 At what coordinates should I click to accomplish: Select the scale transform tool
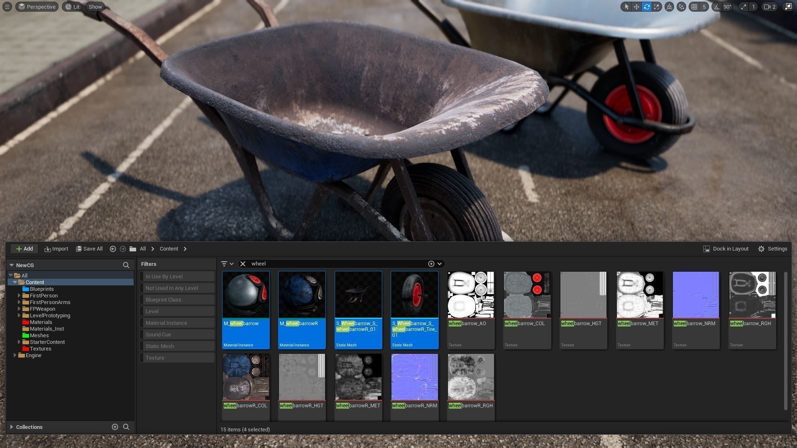click(657, 7)
